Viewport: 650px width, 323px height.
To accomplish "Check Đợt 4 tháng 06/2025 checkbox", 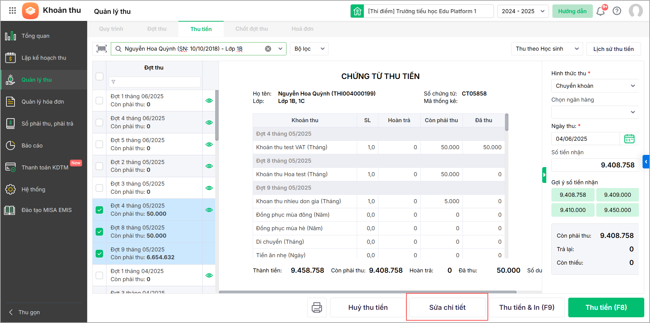I will [x=99, y=122].
